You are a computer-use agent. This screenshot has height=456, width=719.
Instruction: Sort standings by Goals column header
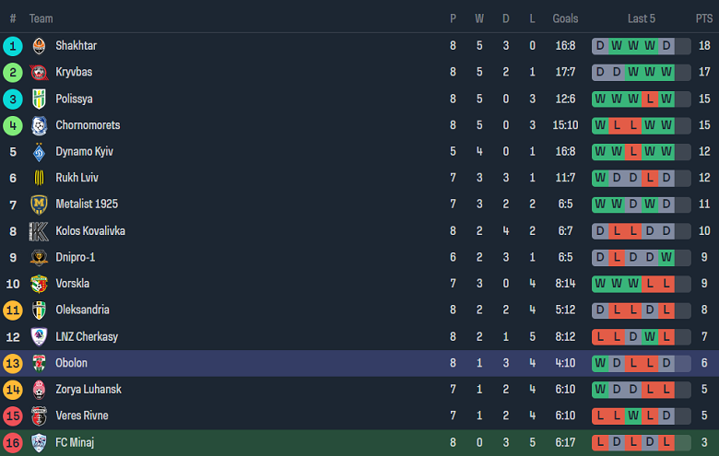565,18
